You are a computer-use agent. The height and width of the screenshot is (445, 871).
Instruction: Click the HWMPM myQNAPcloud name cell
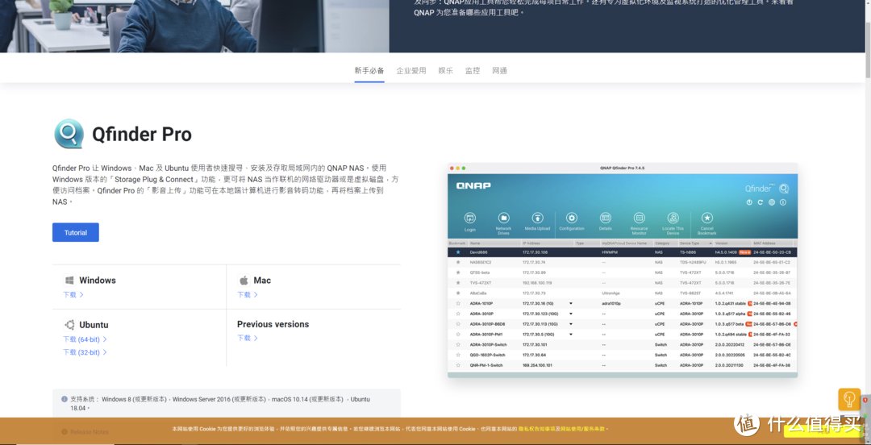(610, 252)
